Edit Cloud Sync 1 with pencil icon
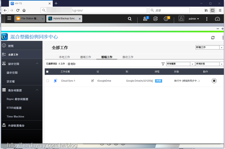 pyautogui.click(x=92, y=81)
